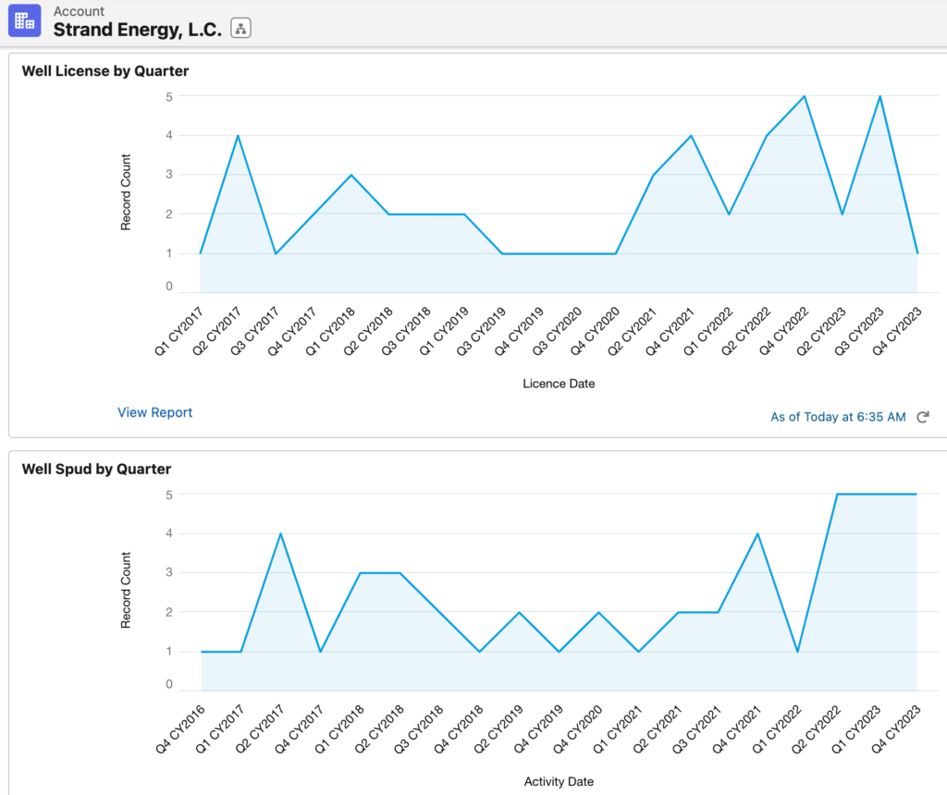Click the As of Today at 6:35 AM link
Viewport: 947px width, 795px height.
coord(838,417)
